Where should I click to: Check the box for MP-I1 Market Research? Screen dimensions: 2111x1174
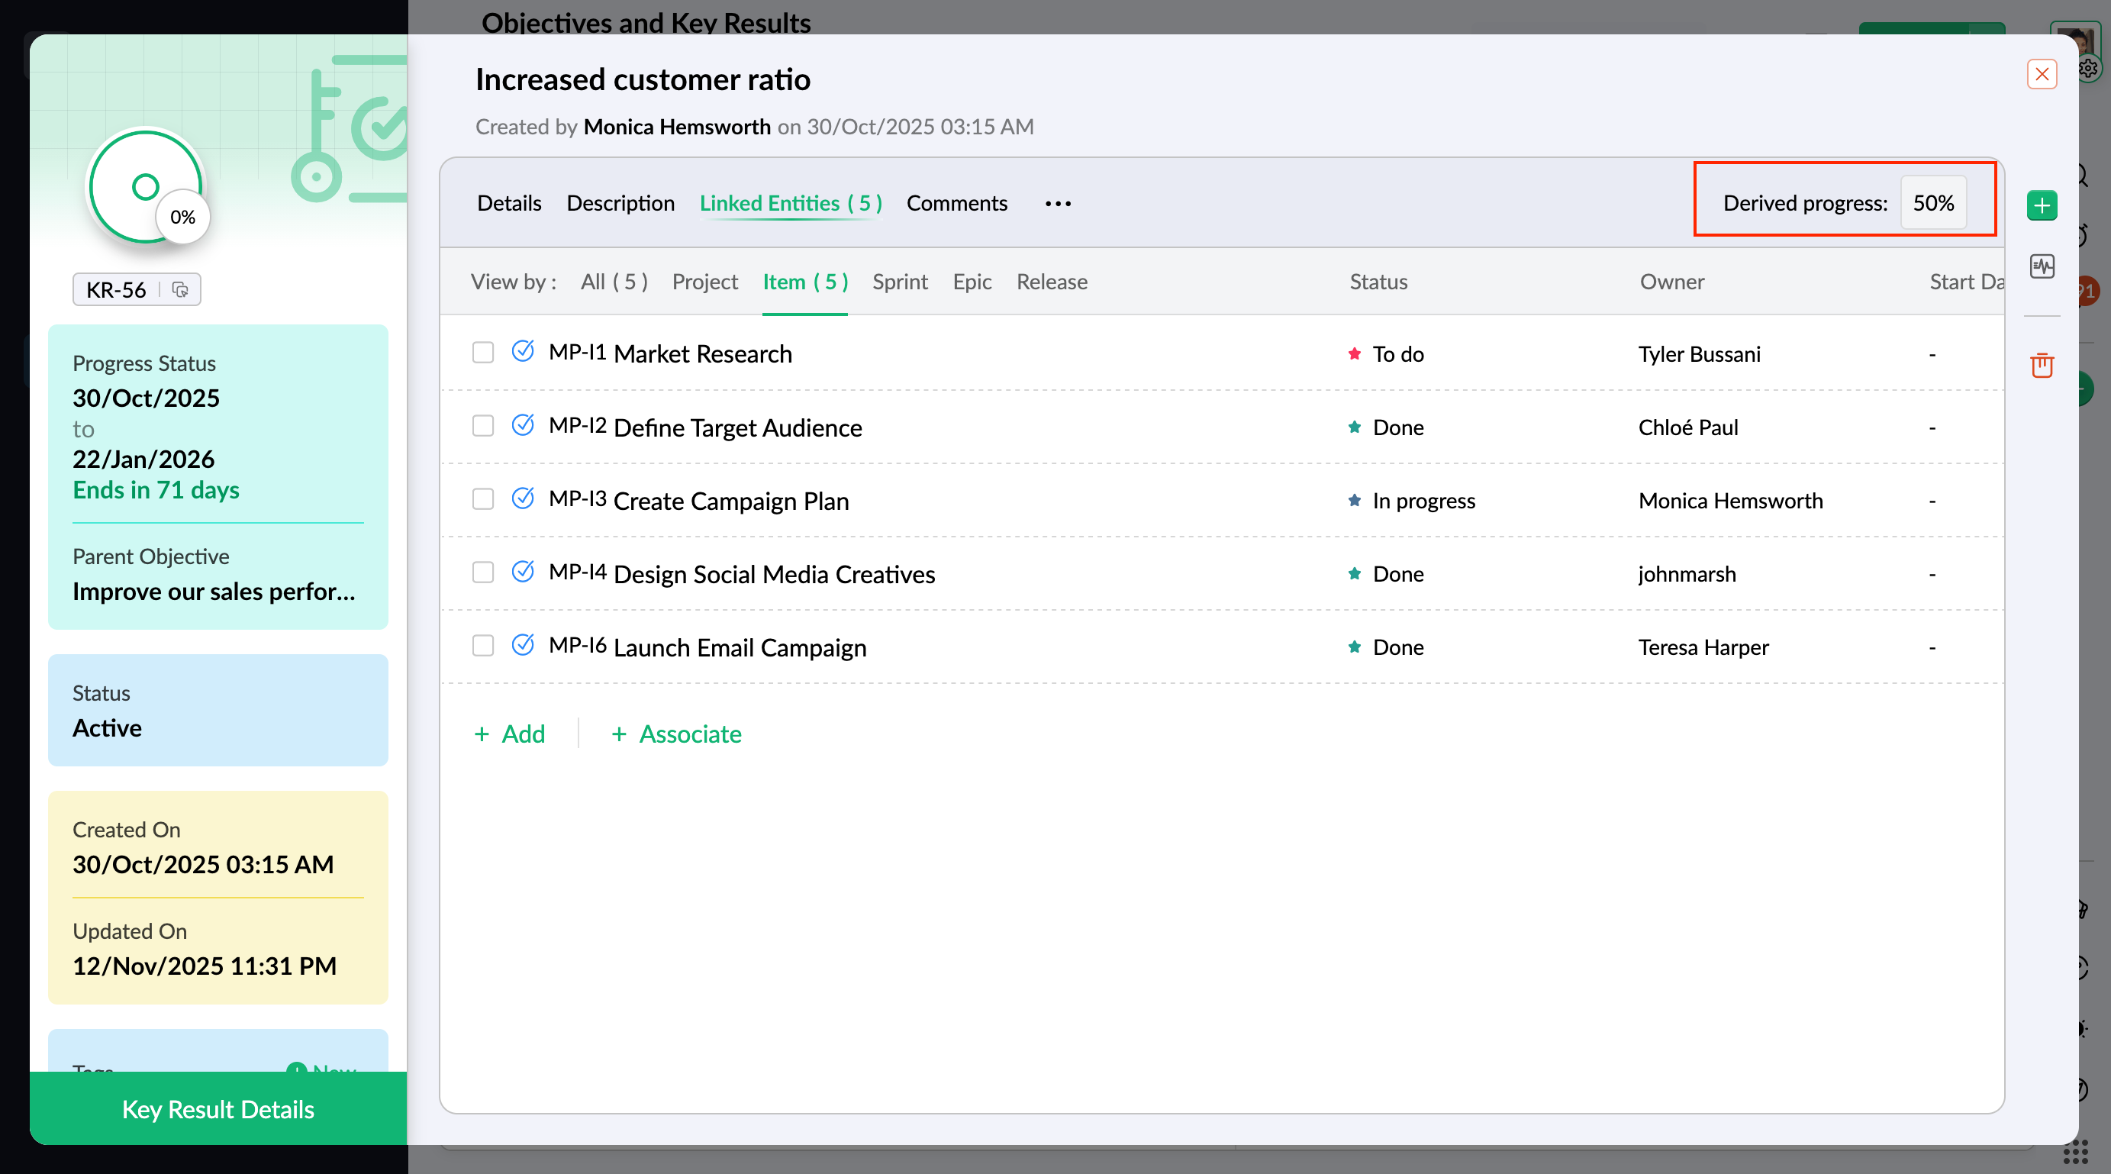pyautogui.click(x=482, y=353)
